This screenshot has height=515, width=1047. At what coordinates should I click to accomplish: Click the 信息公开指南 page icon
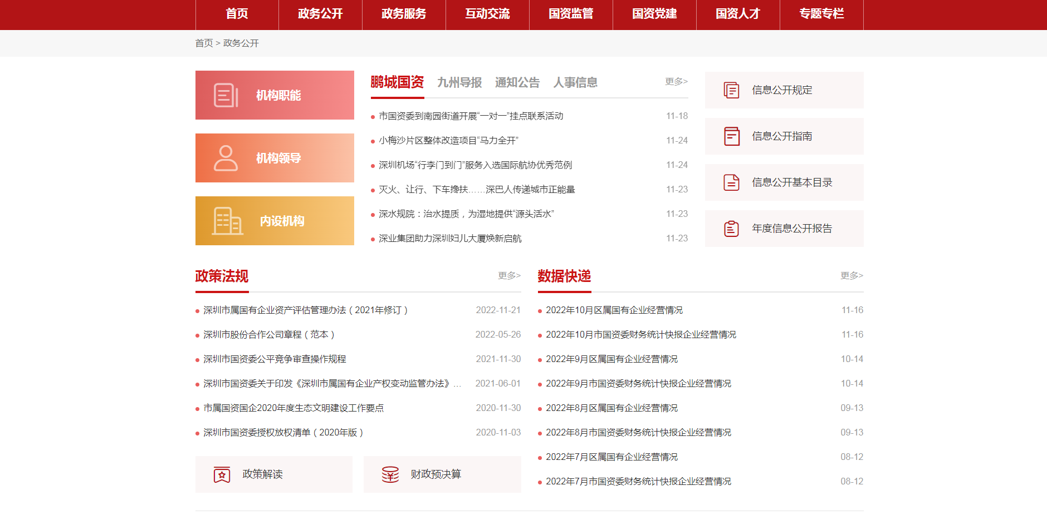(731, 136)
